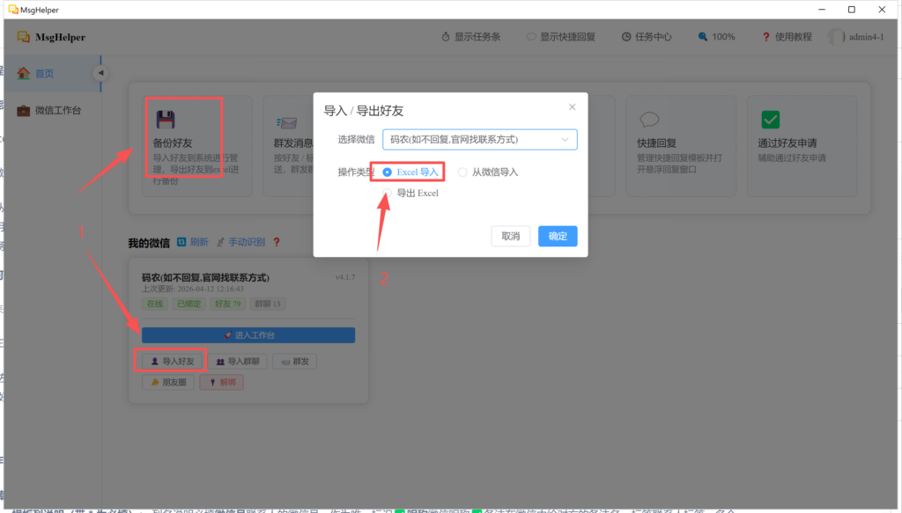Click the admin4-1 user avatar

point(835,37)
